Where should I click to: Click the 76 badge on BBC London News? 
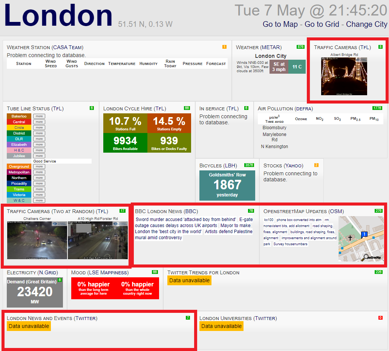point(251,211)
